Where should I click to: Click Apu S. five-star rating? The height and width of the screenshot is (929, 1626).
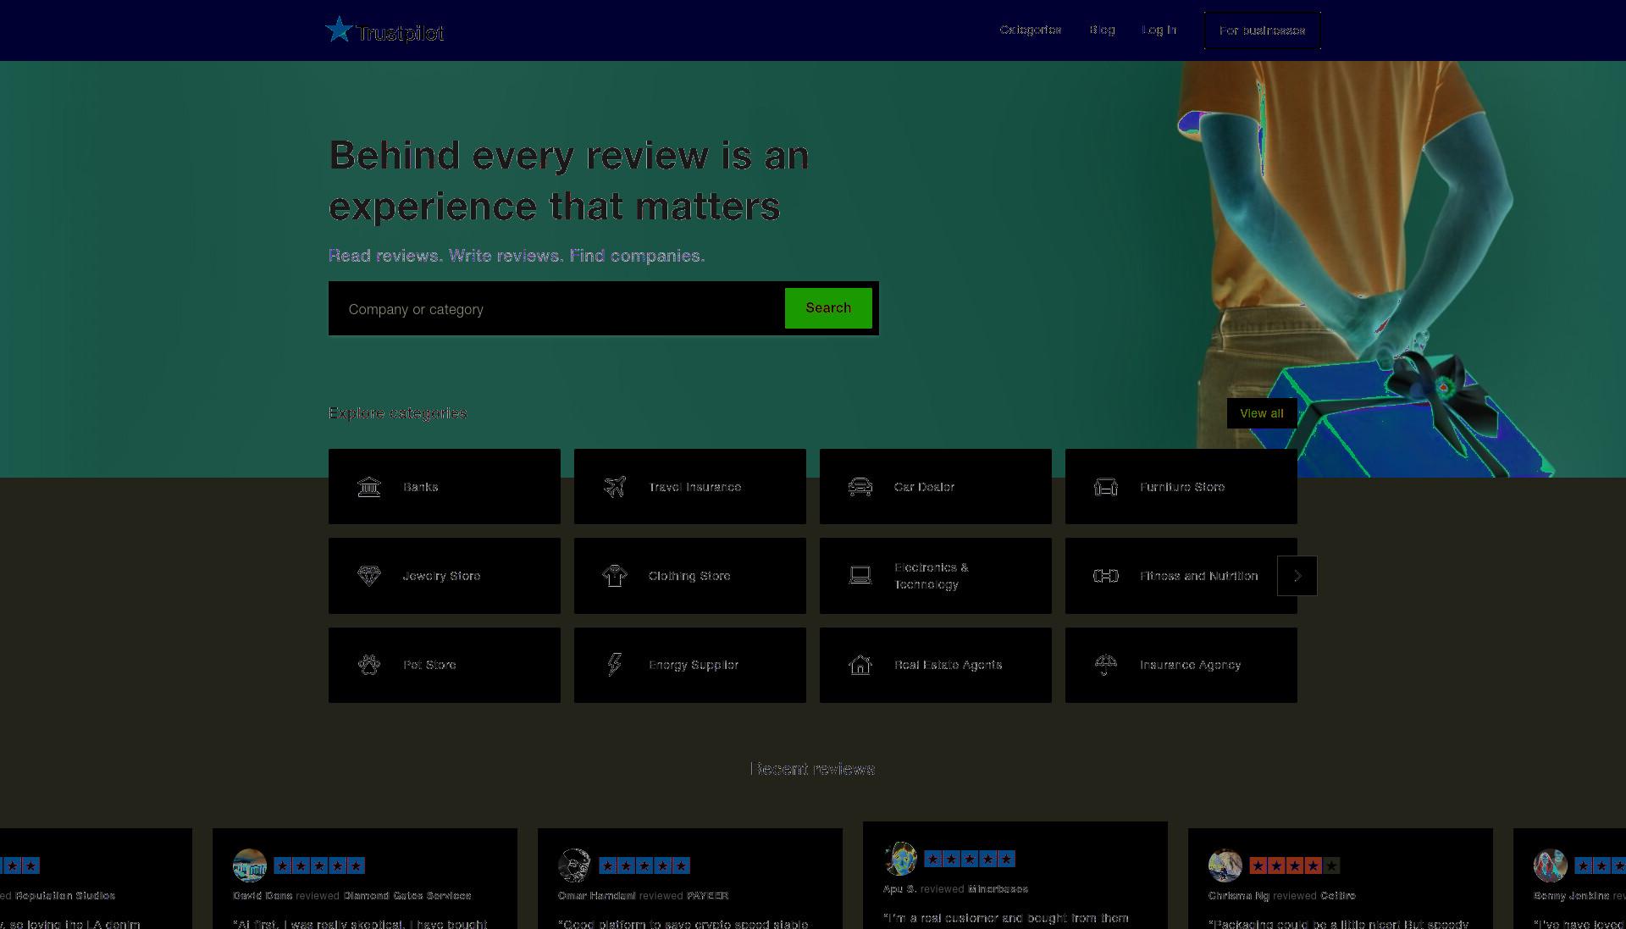click(x=970, y=859)
